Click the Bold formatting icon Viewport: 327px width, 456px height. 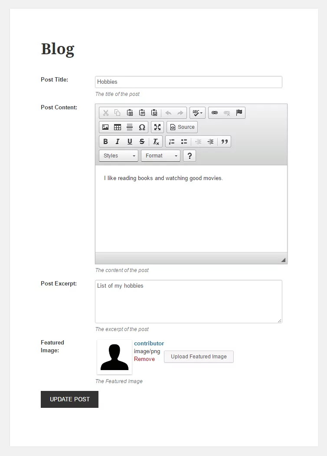(105, 141)
